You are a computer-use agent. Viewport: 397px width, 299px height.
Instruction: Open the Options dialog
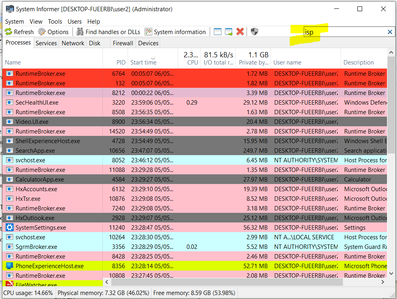[54, 32]
